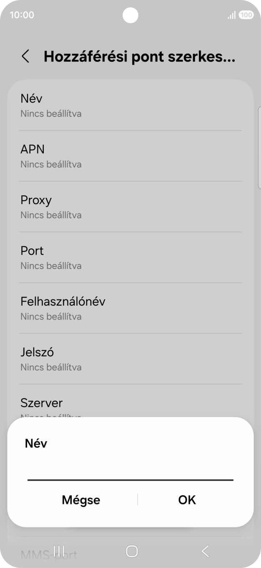The width and height of the screenshot is (261, 568).
Task: Select the Felhasználónév field
Action: coord(130,308)
